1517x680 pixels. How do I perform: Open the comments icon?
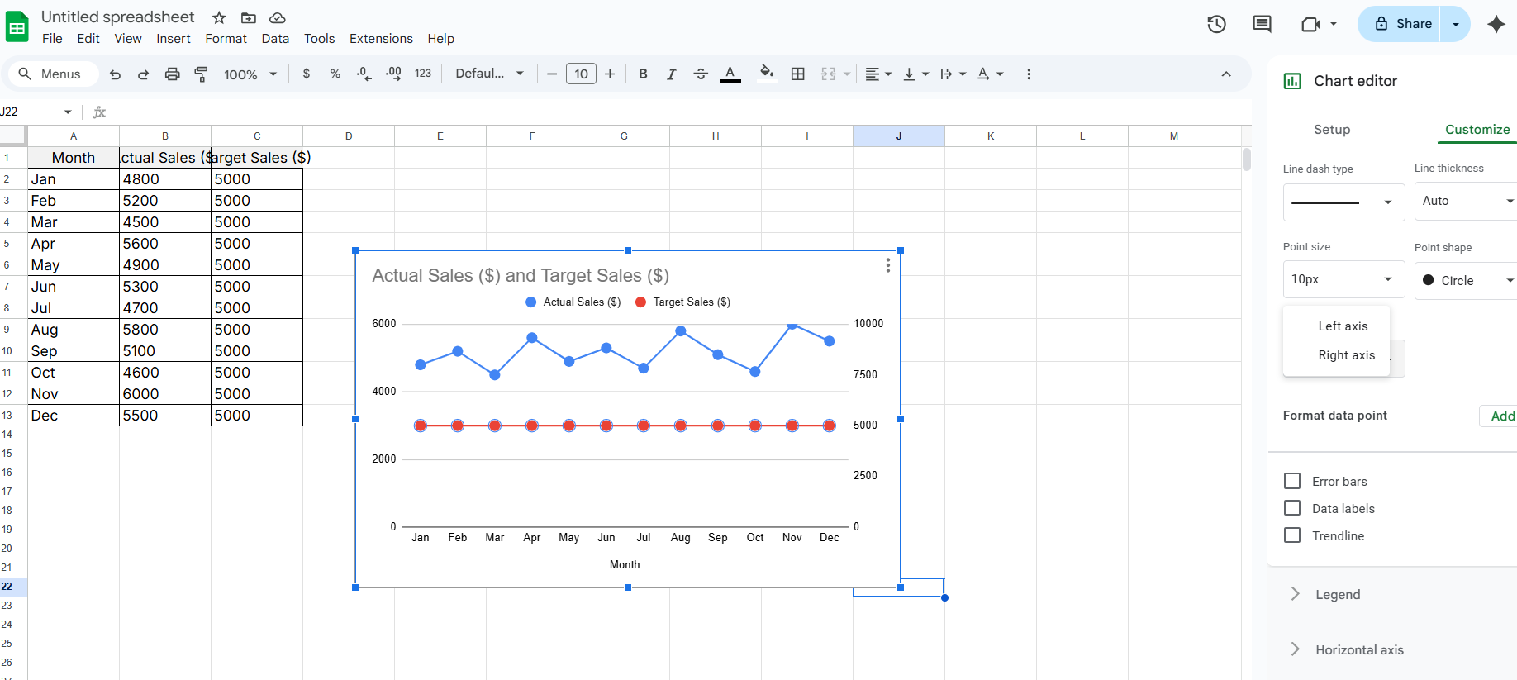[x=1262, y=24]
